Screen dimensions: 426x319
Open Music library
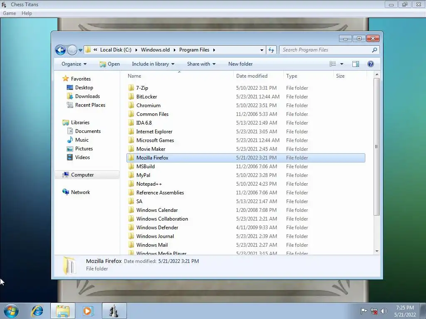click(x=82, y=140)
